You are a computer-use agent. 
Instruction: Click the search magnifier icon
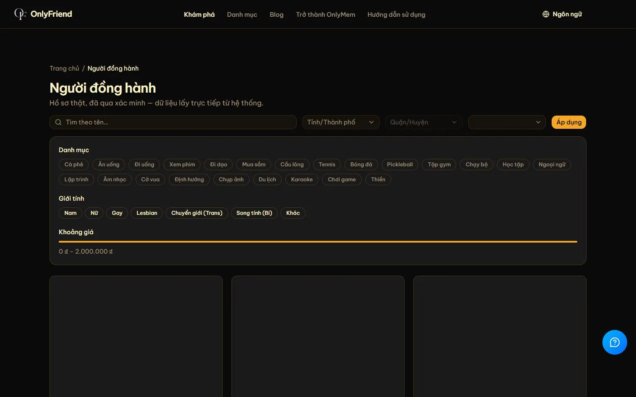(58, 122)
